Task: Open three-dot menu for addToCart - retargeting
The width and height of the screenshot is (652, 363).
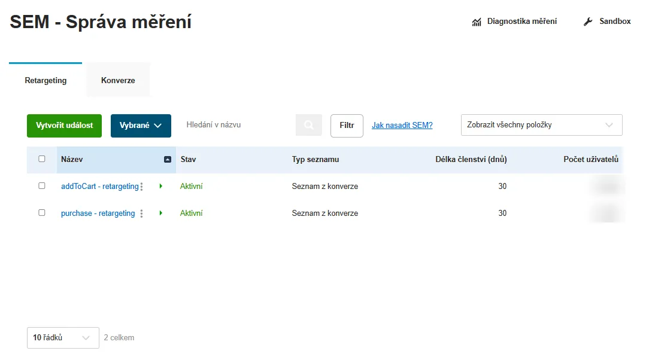Action: (x=142, y=187)
